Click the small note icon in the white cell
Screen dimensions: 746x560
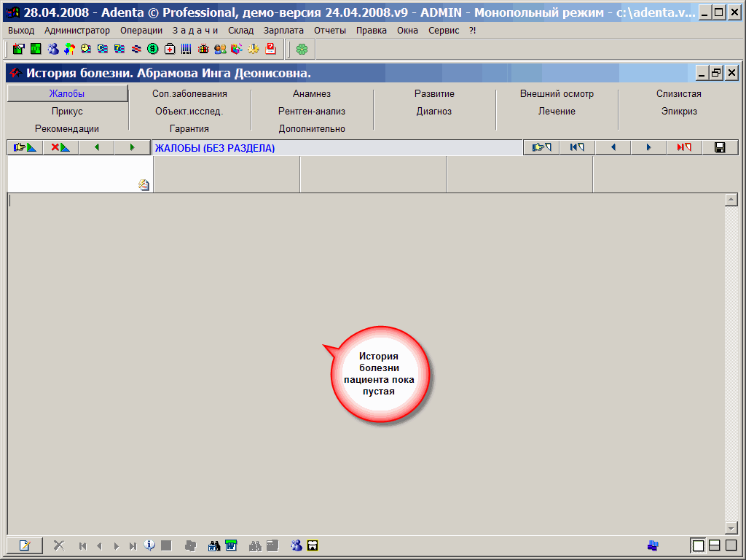point(144,185)
